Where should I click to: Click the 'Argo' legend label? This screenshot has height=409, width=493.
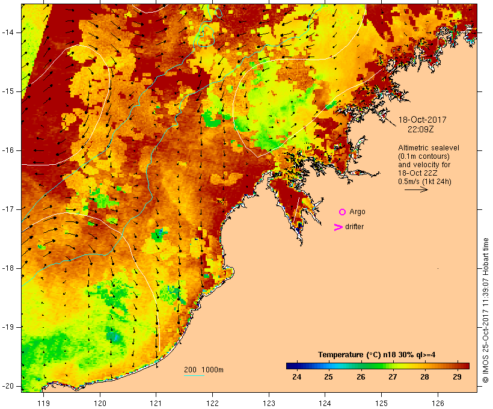(x=357, y=212)
